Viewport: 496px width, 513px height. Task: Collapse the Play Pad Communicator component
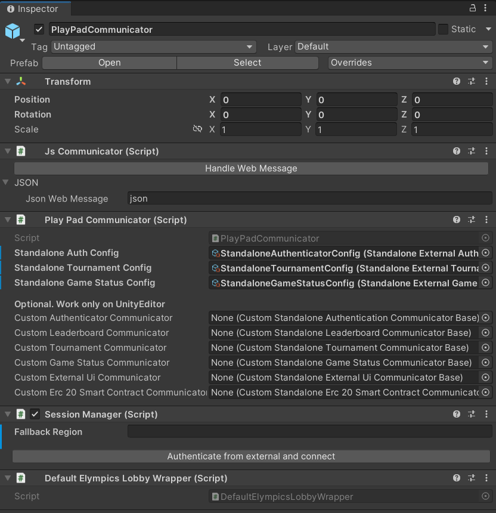(8, 220)
